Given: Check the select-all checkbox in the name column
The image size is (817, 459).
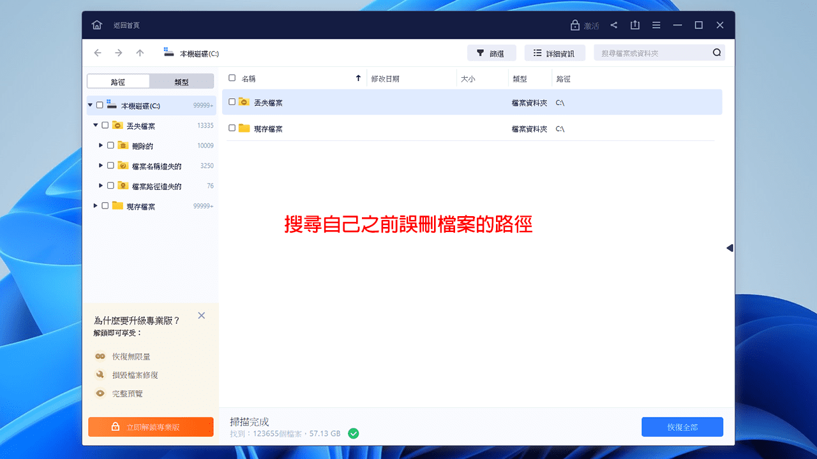Looking at the screenshot, I should (x=232, y=77).
